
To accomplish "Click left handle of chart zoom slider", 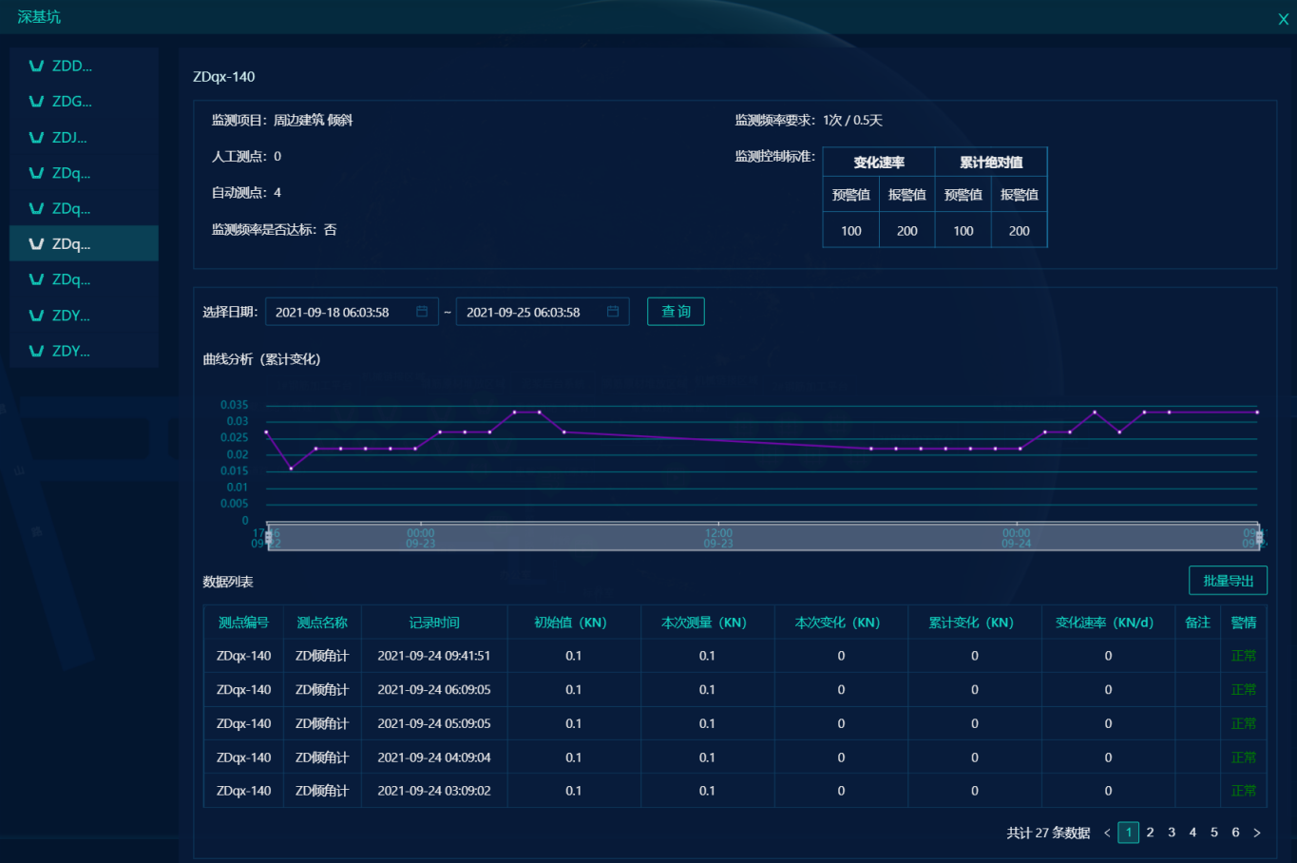I will click(x=269, y=538).
